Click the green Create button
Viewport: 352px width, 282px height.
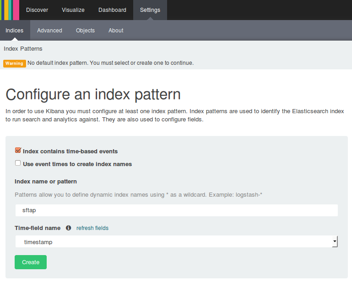tap(31, 262)
